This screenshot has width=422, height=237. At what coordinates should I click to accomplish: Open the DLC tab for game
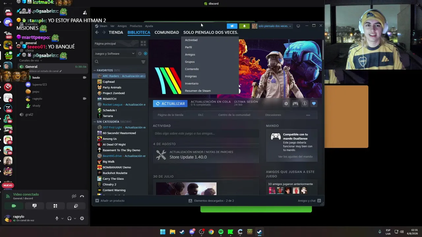[x=201, y=115]
